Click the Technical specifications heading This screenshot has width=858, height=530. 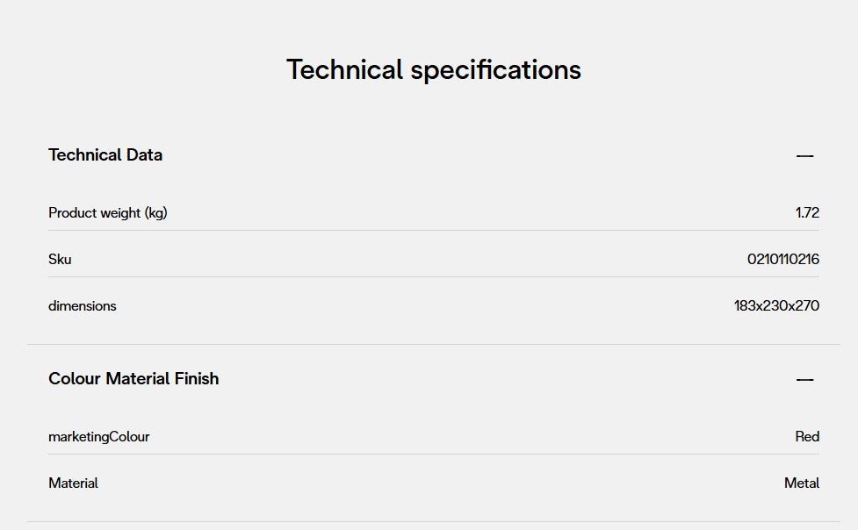click(434, 69)
